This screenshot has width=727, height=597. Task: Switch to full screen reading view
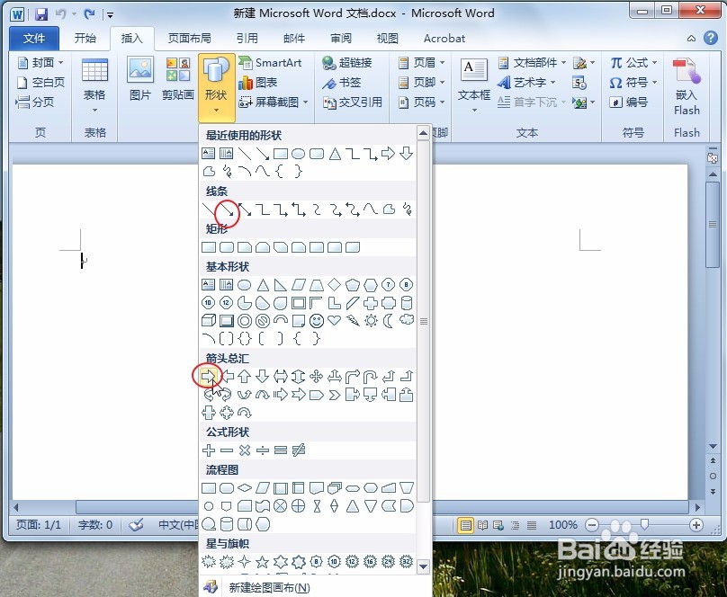[483, 525]
